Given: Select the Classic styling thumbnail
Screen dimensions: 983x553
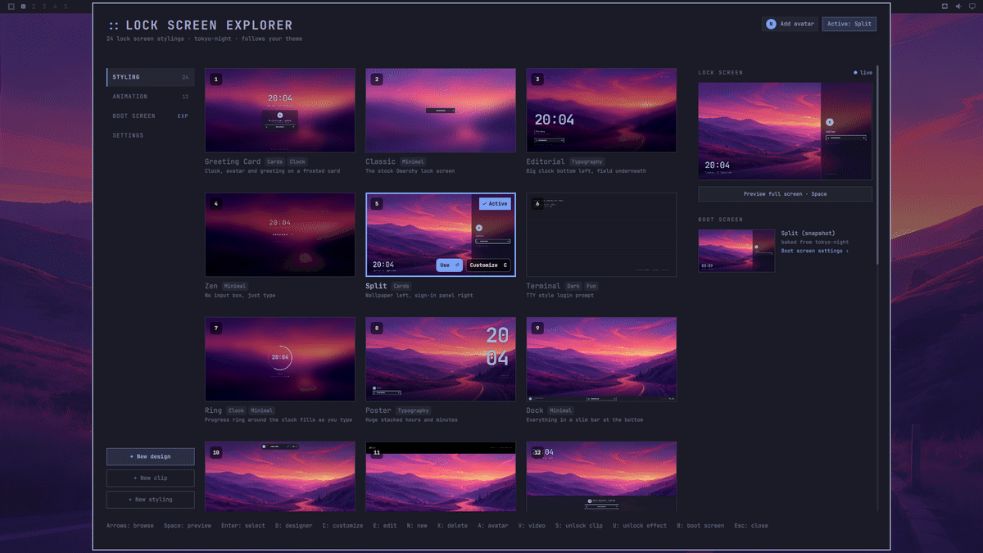Looking at the screenshot, I should [441, 110].
